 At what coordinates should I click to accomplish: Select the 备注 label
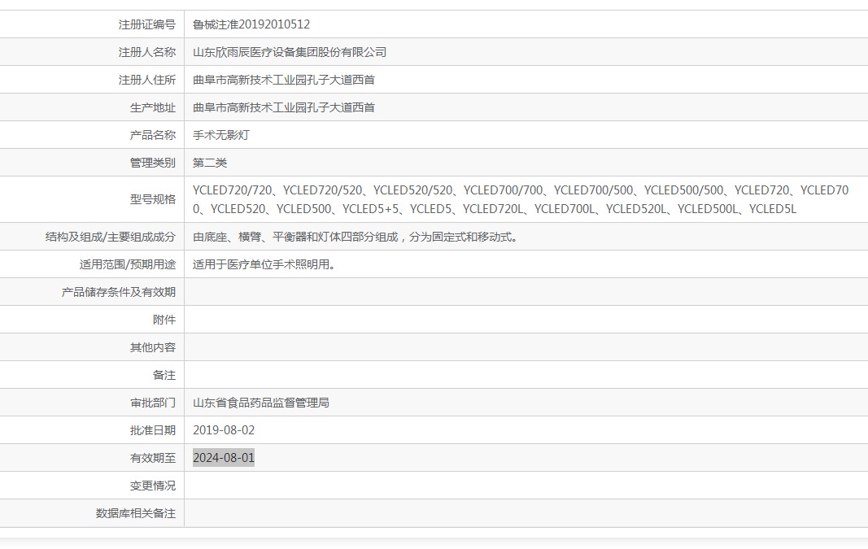[x=164, y=375]
